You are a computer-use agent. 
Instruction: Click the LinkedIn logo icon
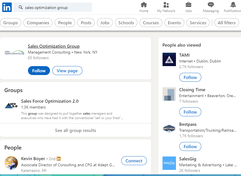(x=7, y=7)
